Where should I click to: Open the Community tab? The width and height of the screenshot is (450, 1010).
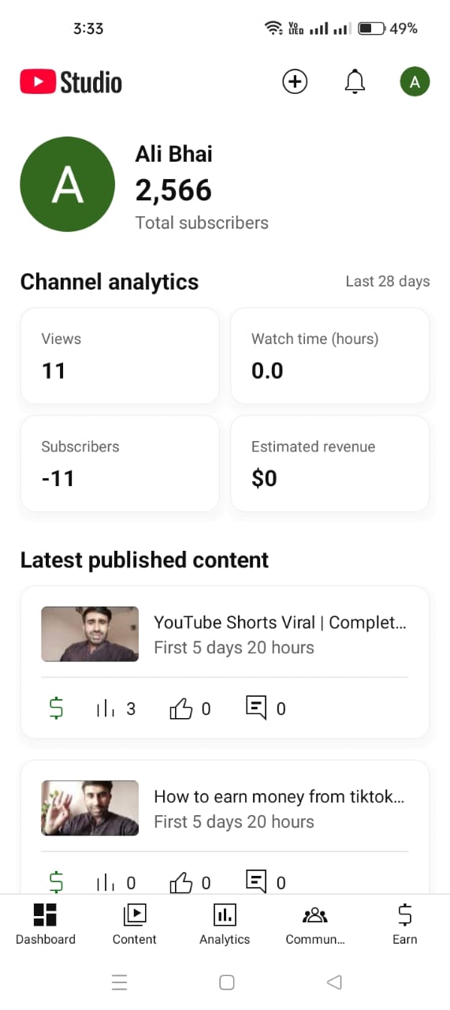(x=315, y=925)
